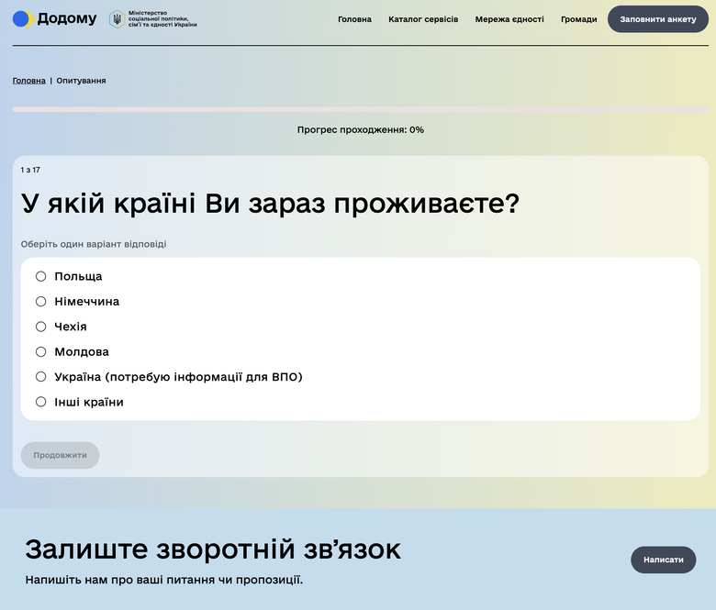Viewport: 716px width, 610px height.
Task: Click the survey progress bar
Action: coord(360,109)
